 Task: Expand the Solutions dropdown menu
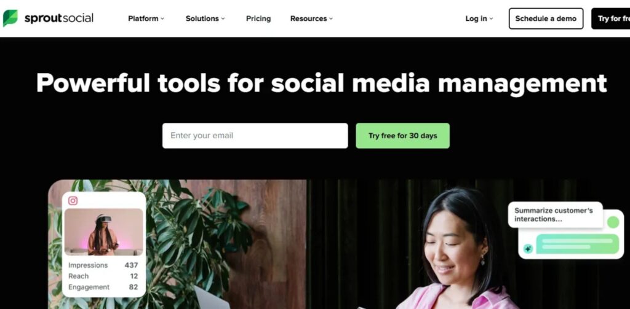click(x=205, y=18)
